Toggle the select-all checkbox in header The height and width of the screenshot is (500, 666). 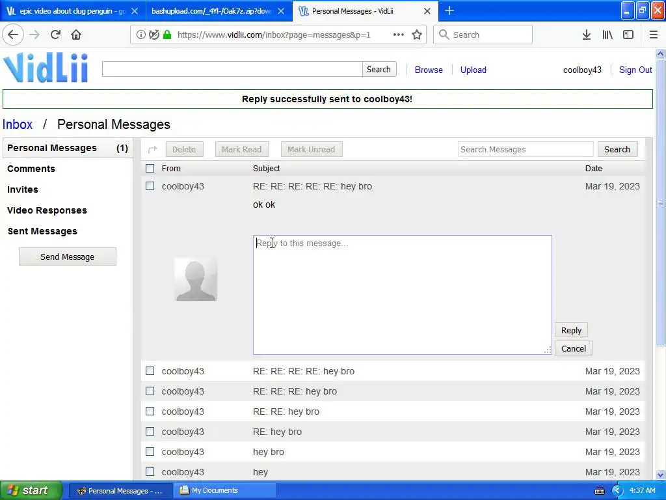150,169
